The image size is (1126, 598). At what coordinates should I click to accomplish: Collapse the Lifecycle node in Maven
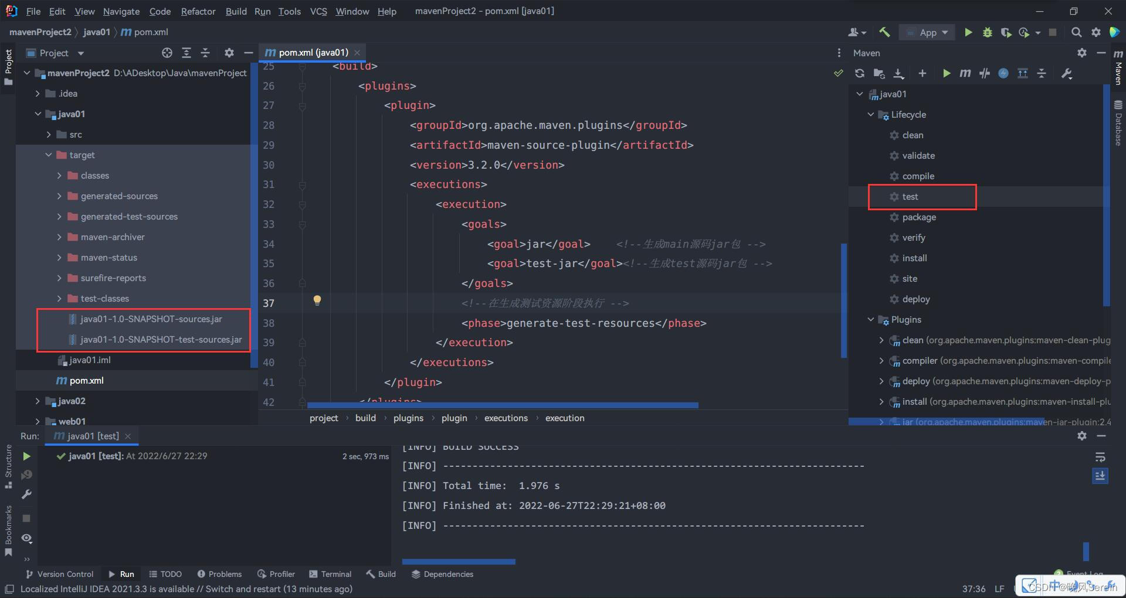[x=871, y=115]
